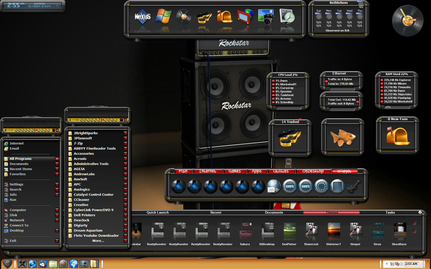Open Internet in the start menu
Viewport: 431px width, 269px height.
(x=17, y=143)
